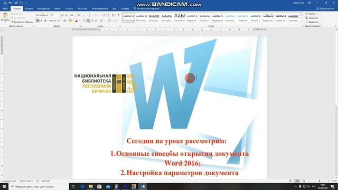
Task: Decrease paragraph indent
Action: click(104, 15)
